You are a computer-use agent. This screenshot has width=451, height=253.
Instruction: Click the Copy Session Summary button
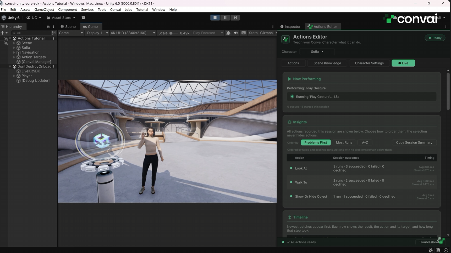pos(414,142)
